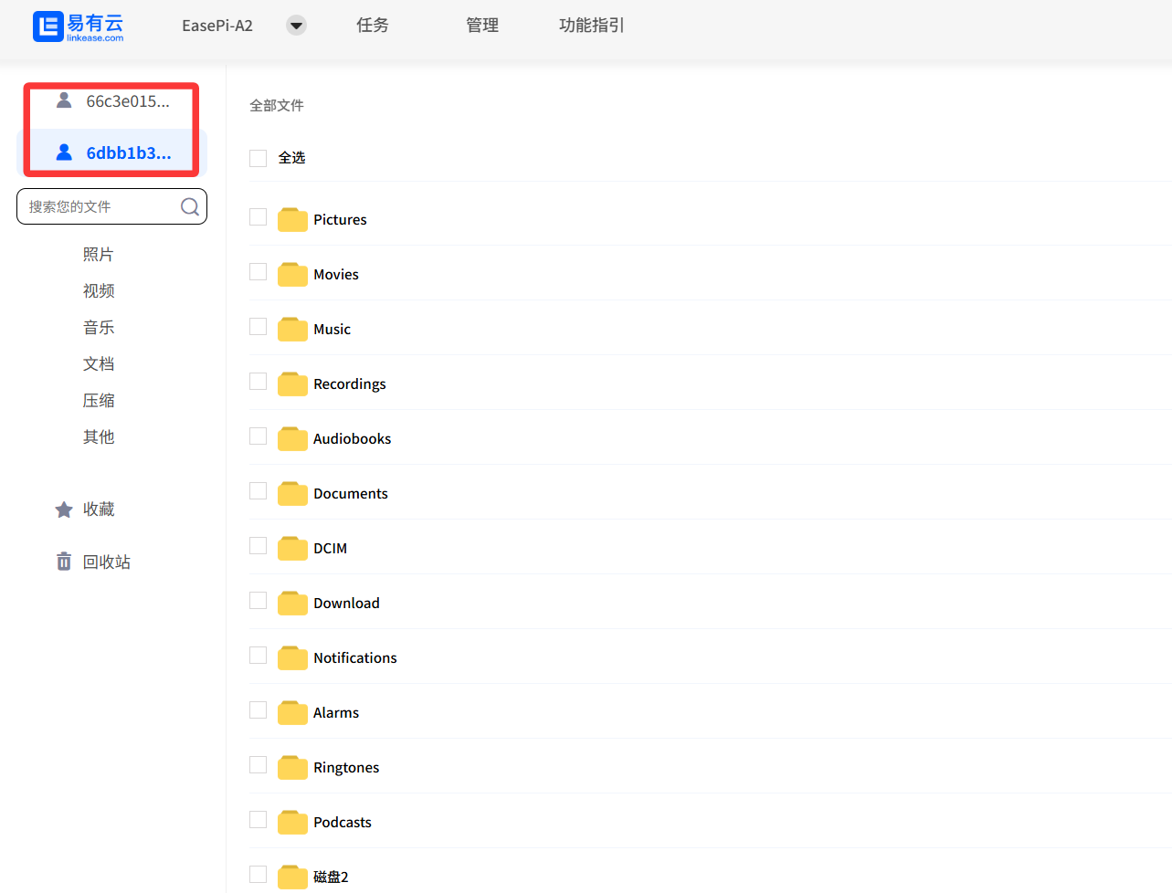Select user account 66c3e015
The image size is (1172, 893).
tap(113, 101)
